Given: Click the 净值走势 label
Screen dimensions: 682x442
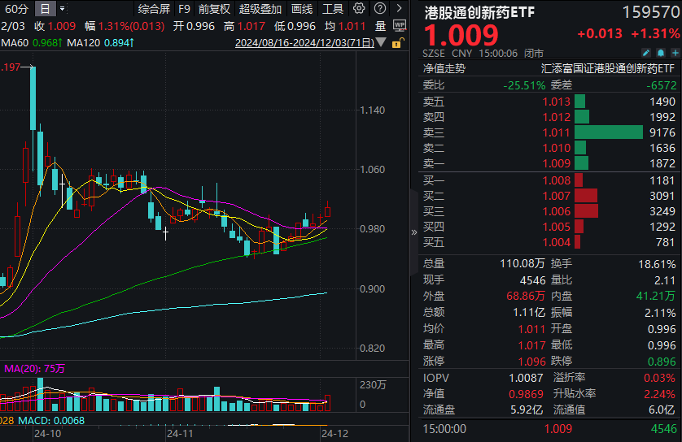Looking at the screenshot, I should click(x=444, y=69).
